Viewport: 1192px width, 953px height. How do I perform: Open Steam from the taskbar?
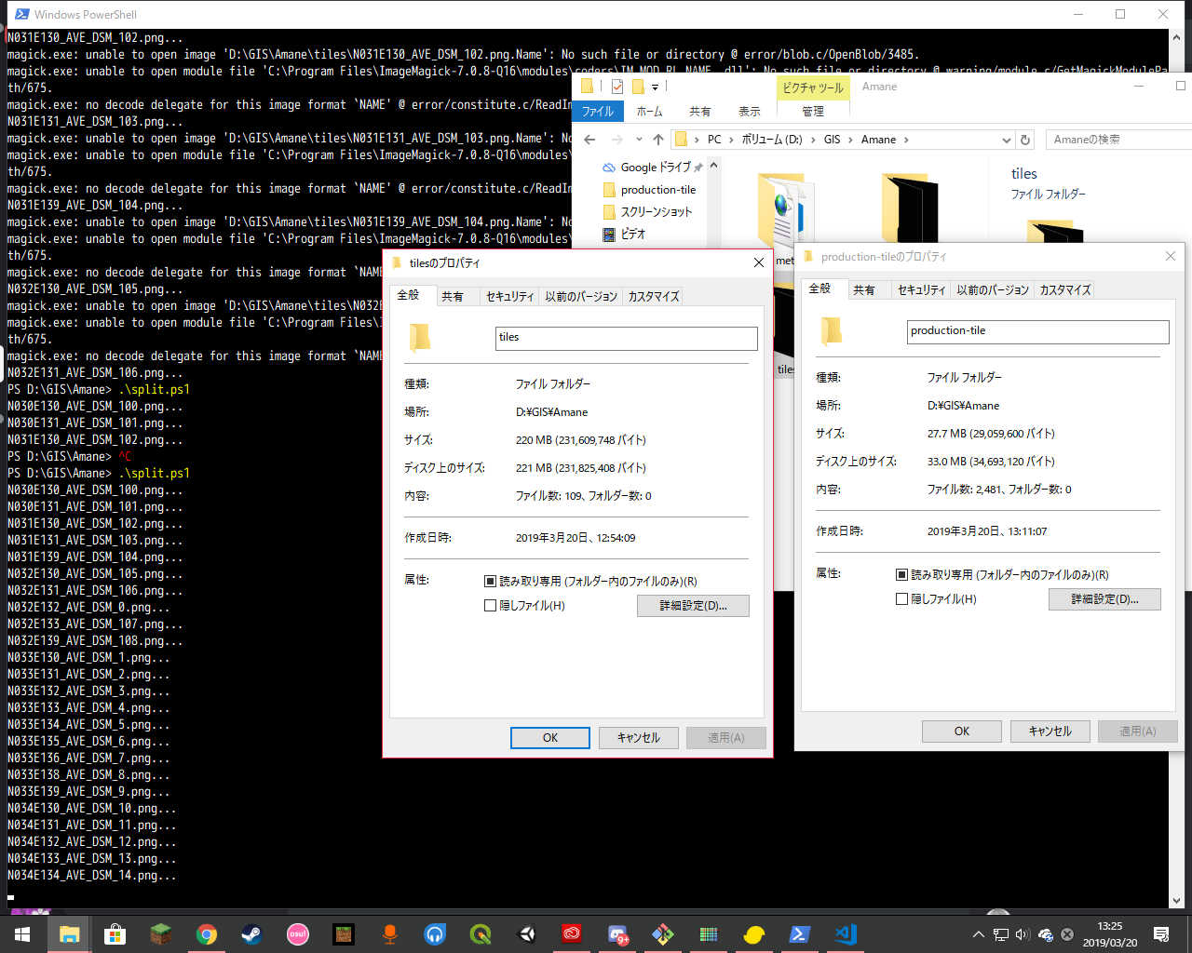tap(251, 934)
